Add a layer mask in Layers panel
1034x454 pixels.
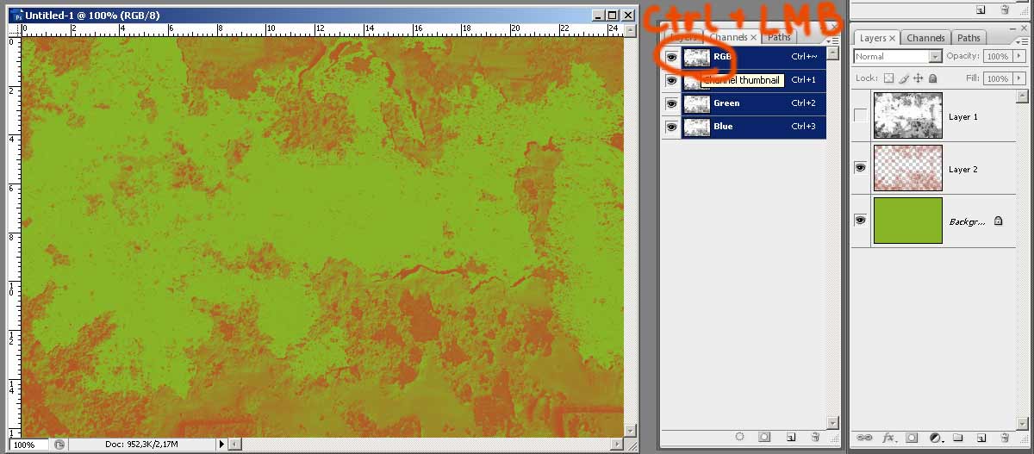tap(912, 438)
